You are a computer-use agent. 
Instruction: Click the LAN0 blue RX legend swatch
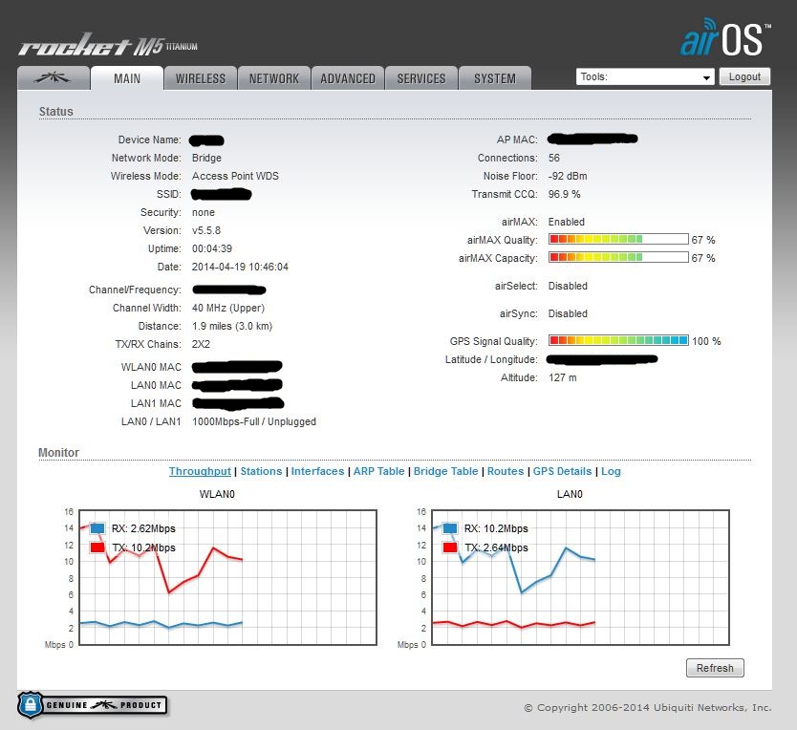450,528
